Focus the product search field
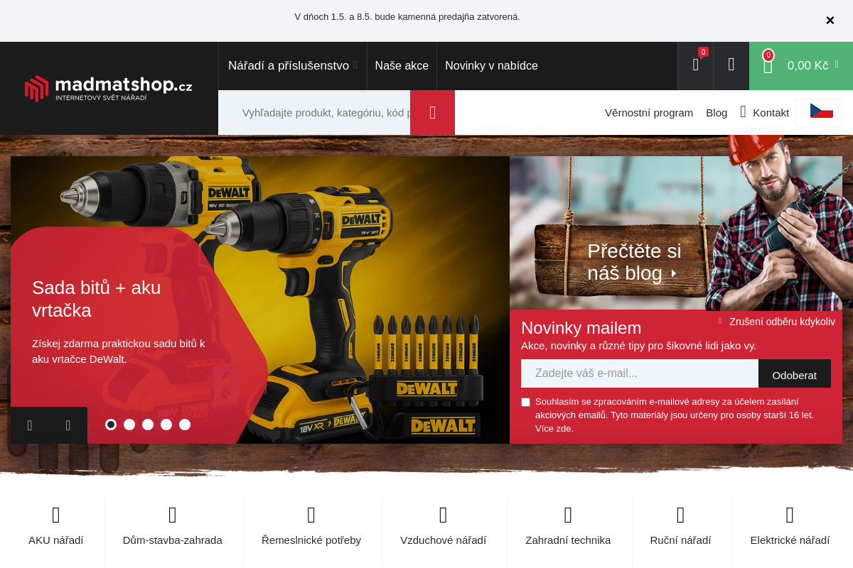 pyautogui.click(x=314, y=112)
